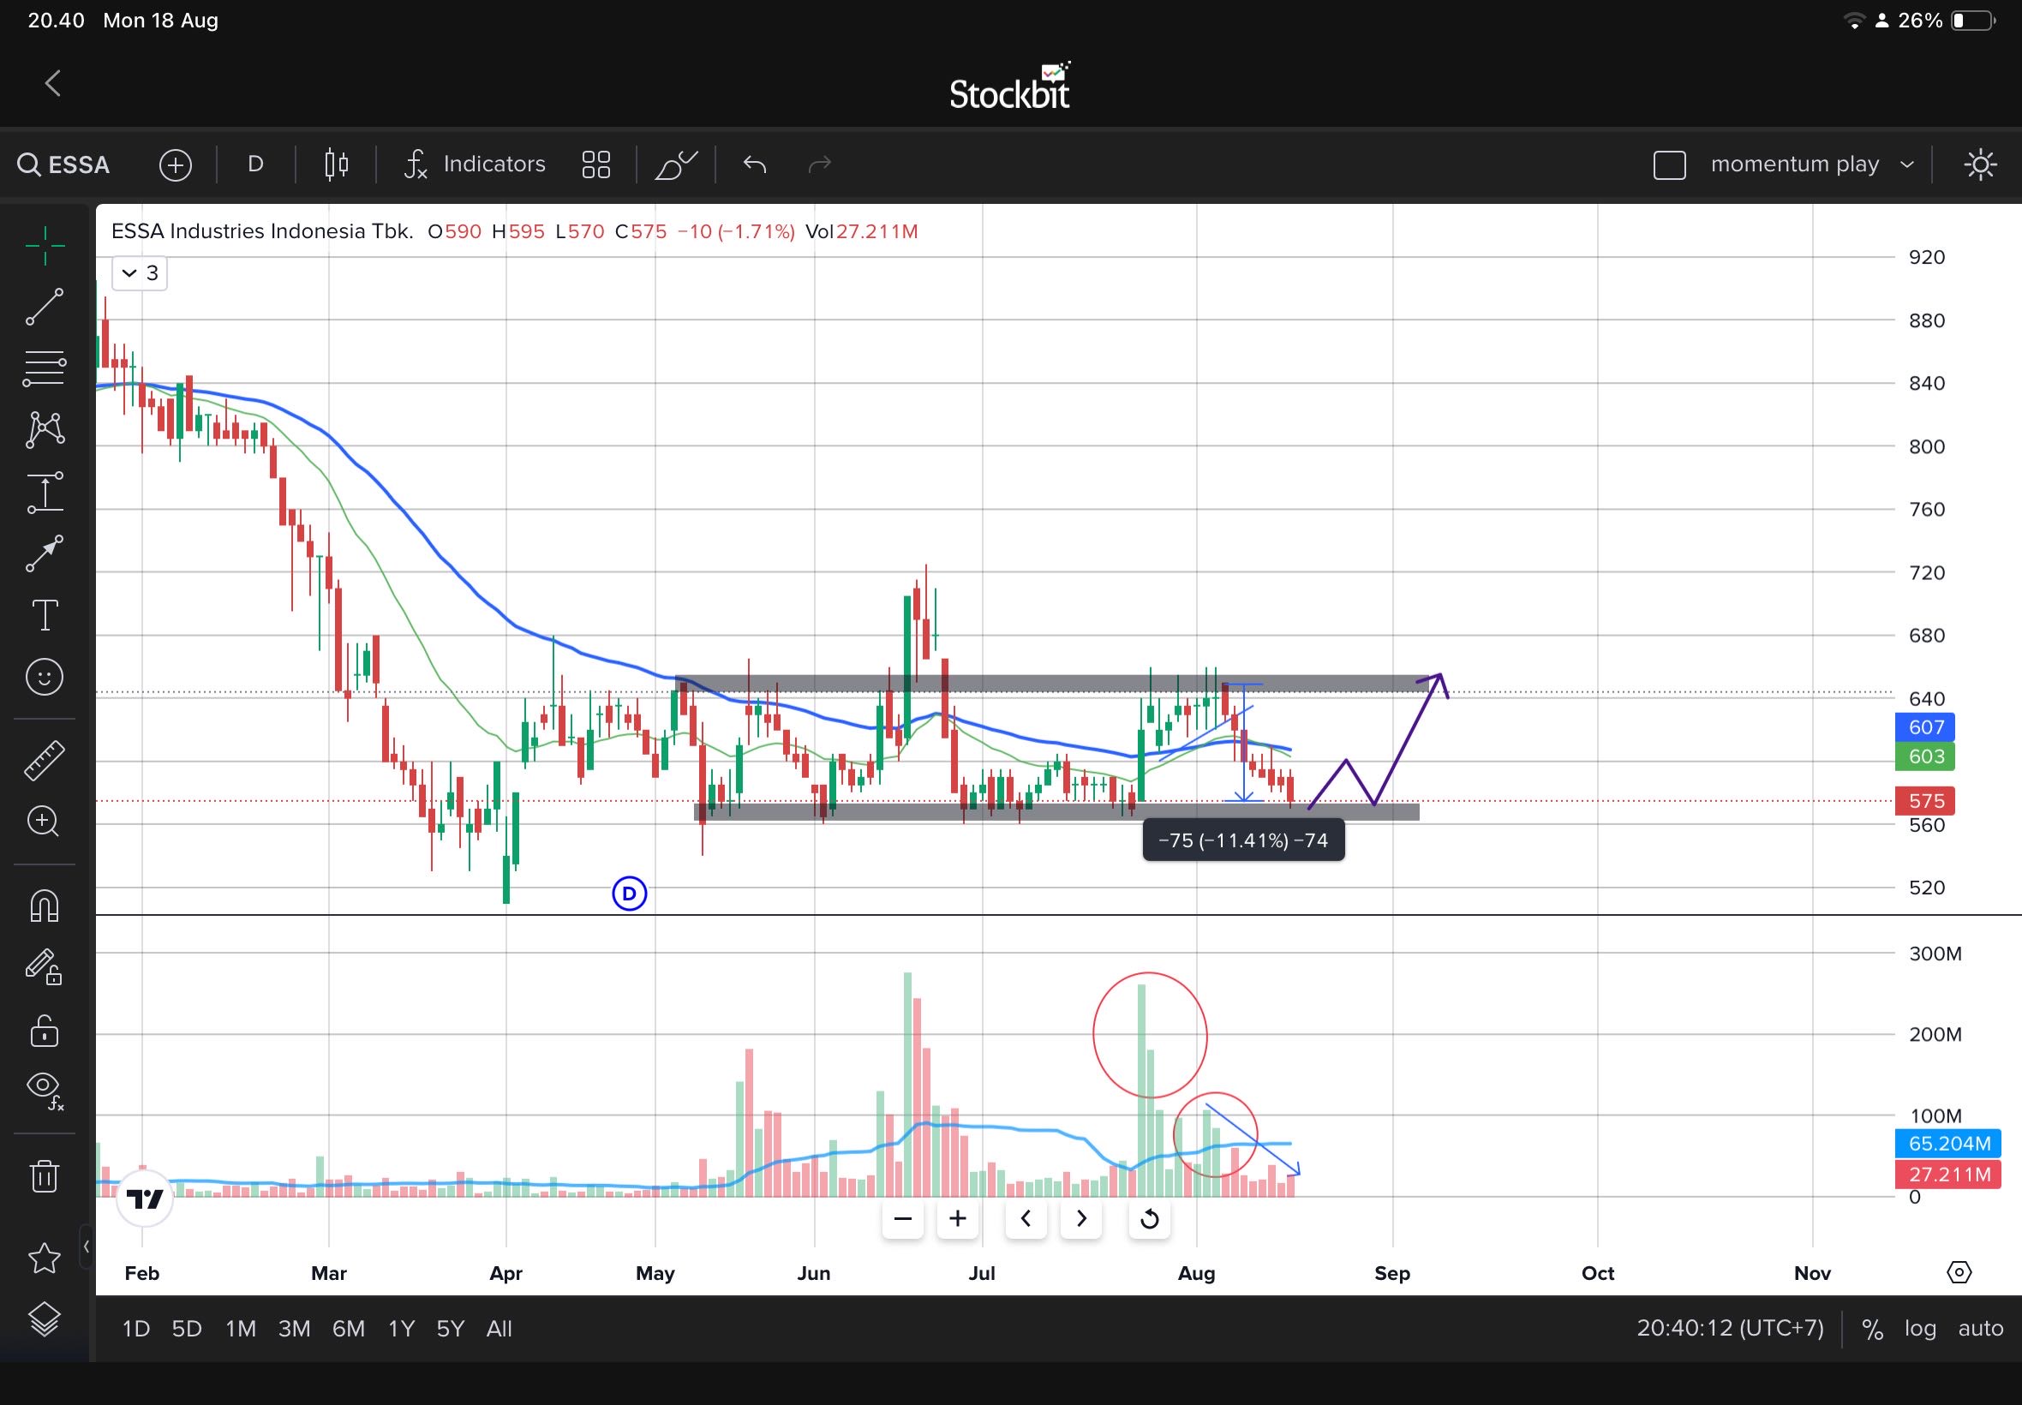The height and width of the screenshot is (1405, 2022).
Task: Select the trend line tool
Action: (44, 307)
